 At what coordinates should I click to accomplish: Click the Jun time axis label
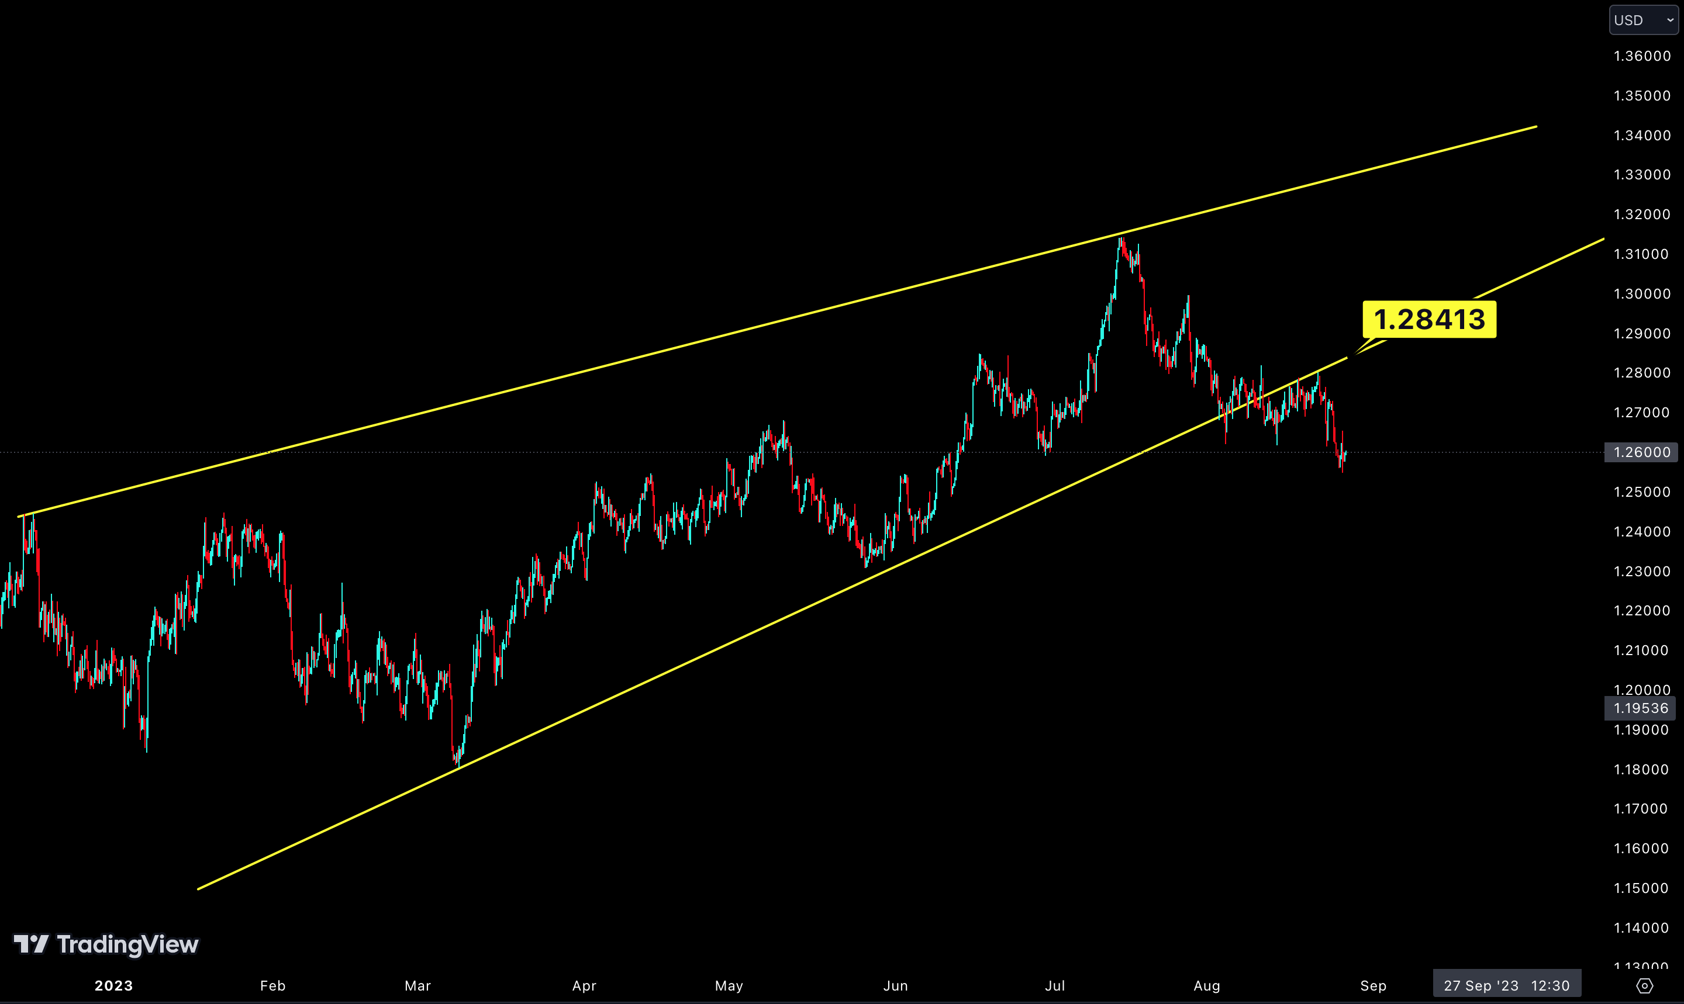[x=895, y=986]
